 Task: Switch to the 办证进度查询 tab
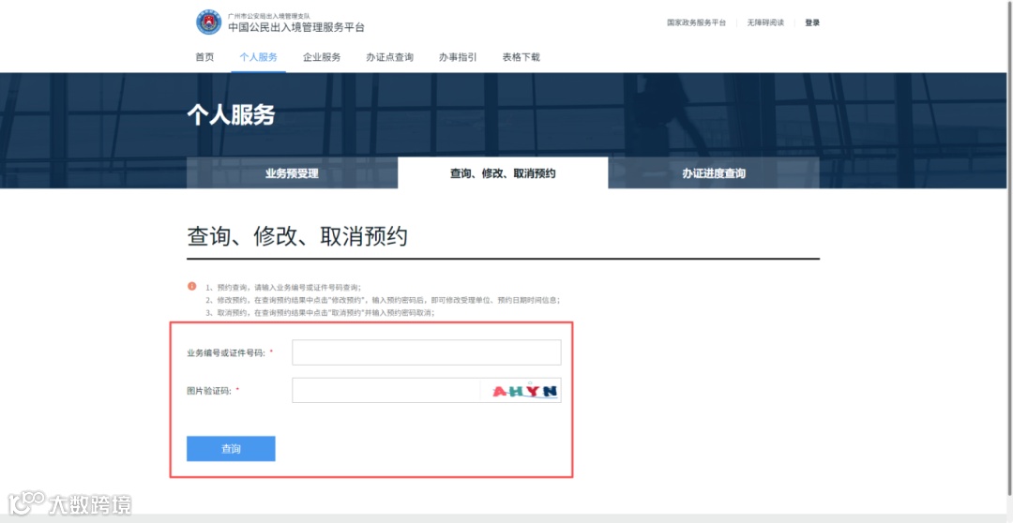click(x=714, y=173)
